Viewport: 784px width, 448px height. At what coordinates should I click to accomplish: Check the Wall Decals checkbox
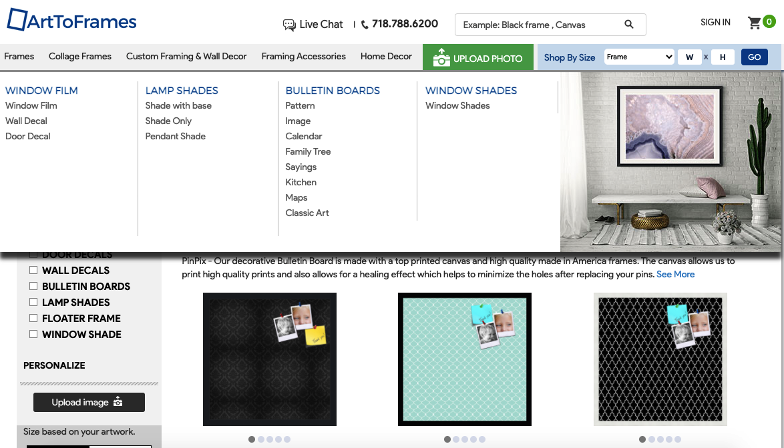(x=33, y=270)
